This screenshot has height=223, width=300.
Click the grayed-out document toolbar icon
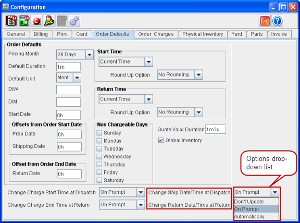(61, 21)
